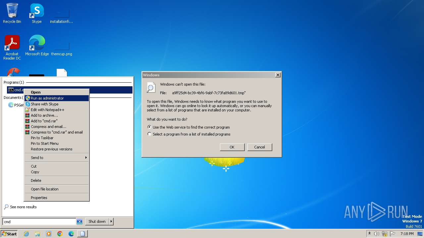Screen dimensions: 424x238
Task: Select Share with Skype
Action: tap(57, 104)
